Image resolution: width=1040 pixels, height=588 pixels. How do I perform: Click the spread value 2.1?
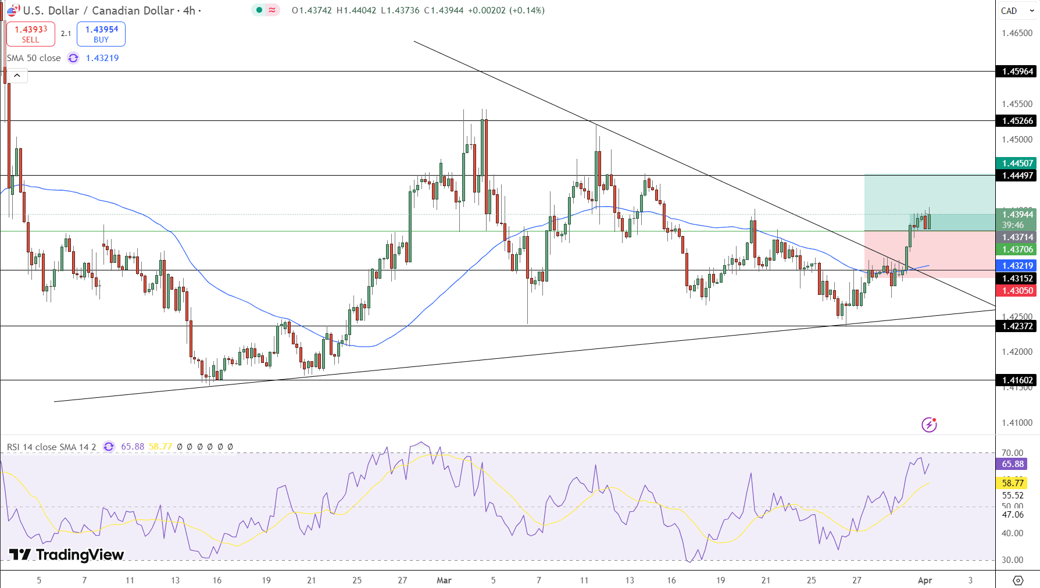tap(66, 34)
